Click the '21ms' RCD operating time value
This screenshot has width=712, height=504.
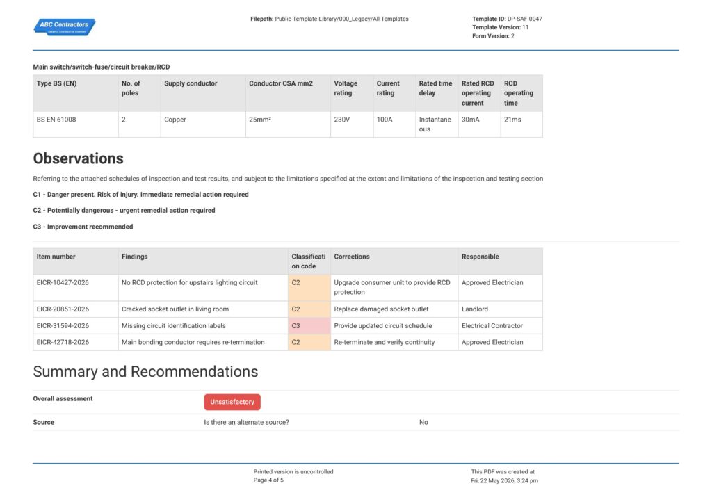(x=512, y=120)
